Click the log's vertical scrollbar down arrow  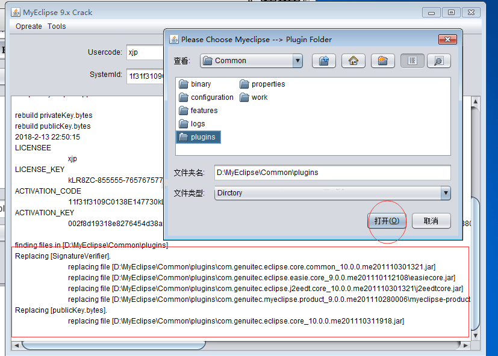(x=475, y=336)
